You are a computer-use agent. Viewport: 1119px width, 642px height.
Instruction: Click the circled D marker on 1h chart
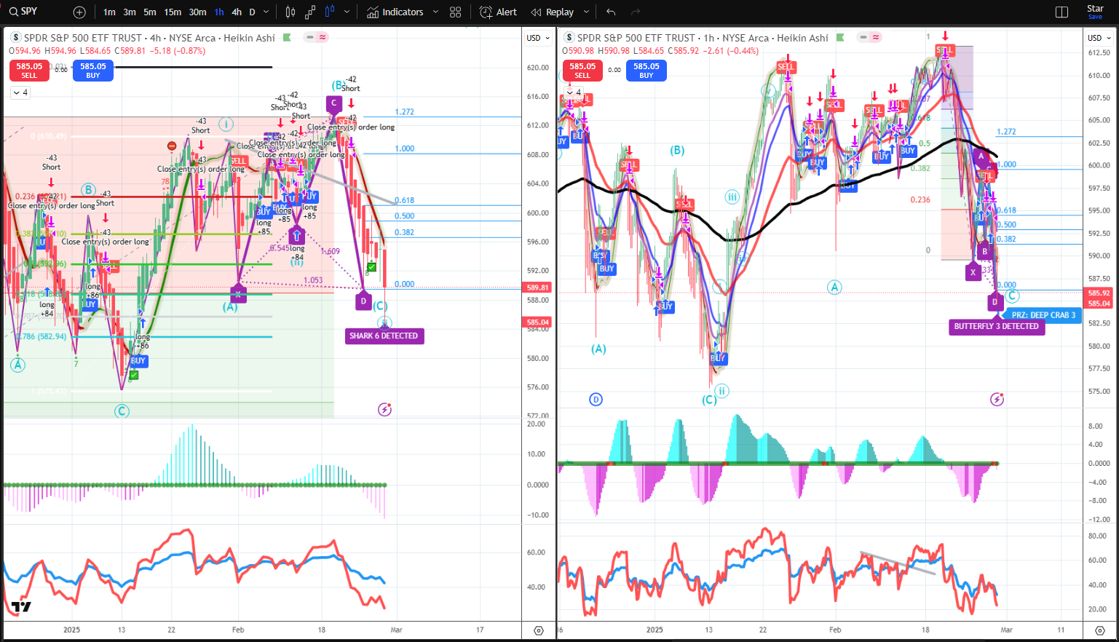[596, 399]
